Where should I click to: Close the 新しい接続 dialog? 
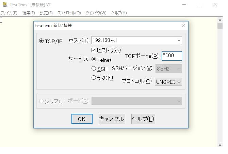point(183,26)
